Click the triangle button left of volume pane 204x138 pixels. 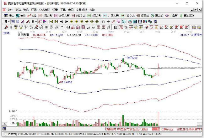pyautogui.click(x=5, y=124)
